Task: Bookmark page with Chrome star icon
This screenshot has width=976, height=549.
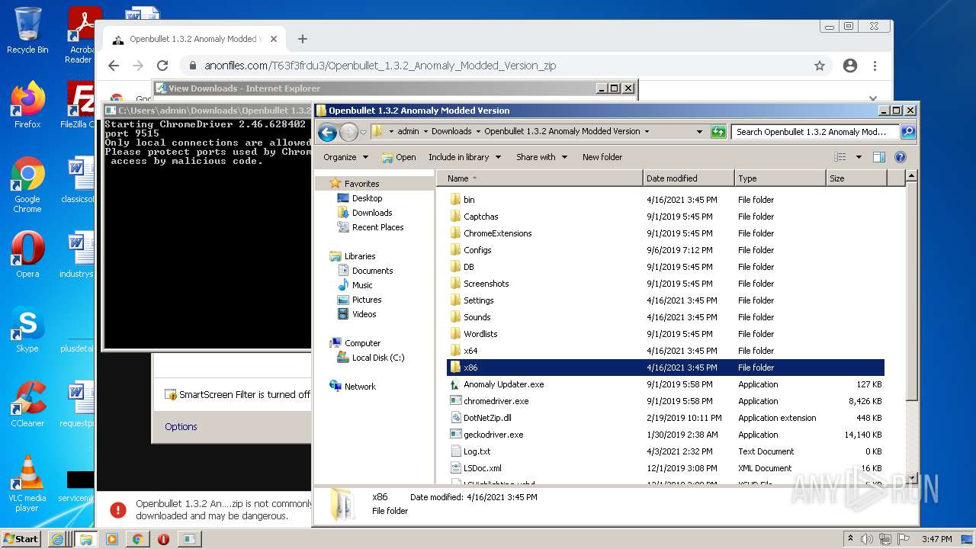Action: 820,66
